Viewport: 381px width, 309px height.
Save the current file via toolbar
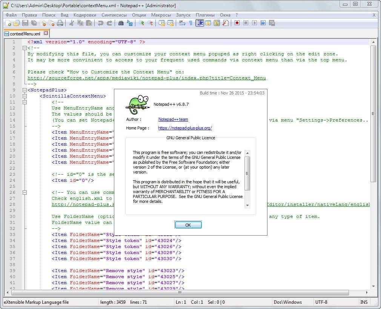click(x=25, y=23)
